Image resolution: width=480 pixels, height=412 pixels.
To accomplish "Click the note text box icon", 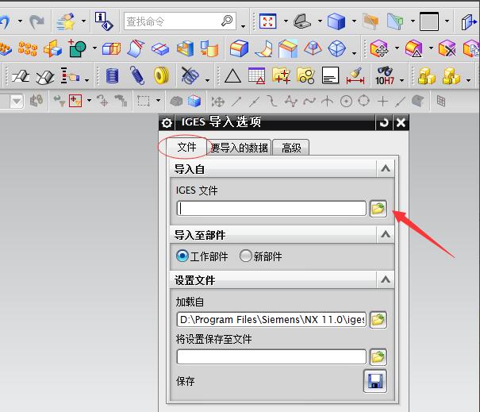I will click(x=330, y=75).
